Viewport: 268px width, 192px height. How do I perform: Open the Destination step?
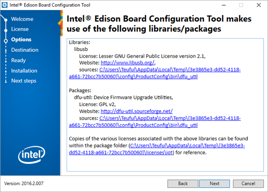coord(25,50)
